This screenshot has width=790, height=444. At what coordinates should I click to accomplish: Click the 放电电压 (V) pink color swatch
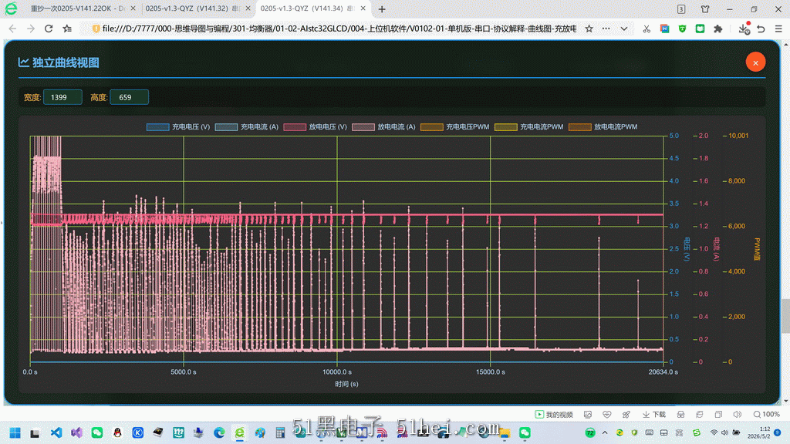(x=295, y=127)
